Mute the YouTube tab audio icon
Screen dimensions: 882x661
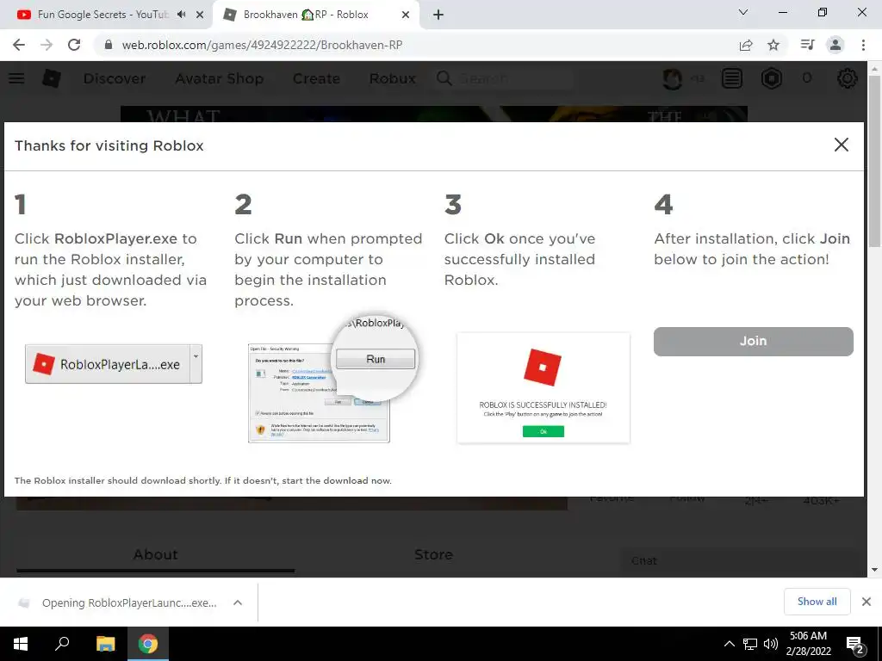181,15
